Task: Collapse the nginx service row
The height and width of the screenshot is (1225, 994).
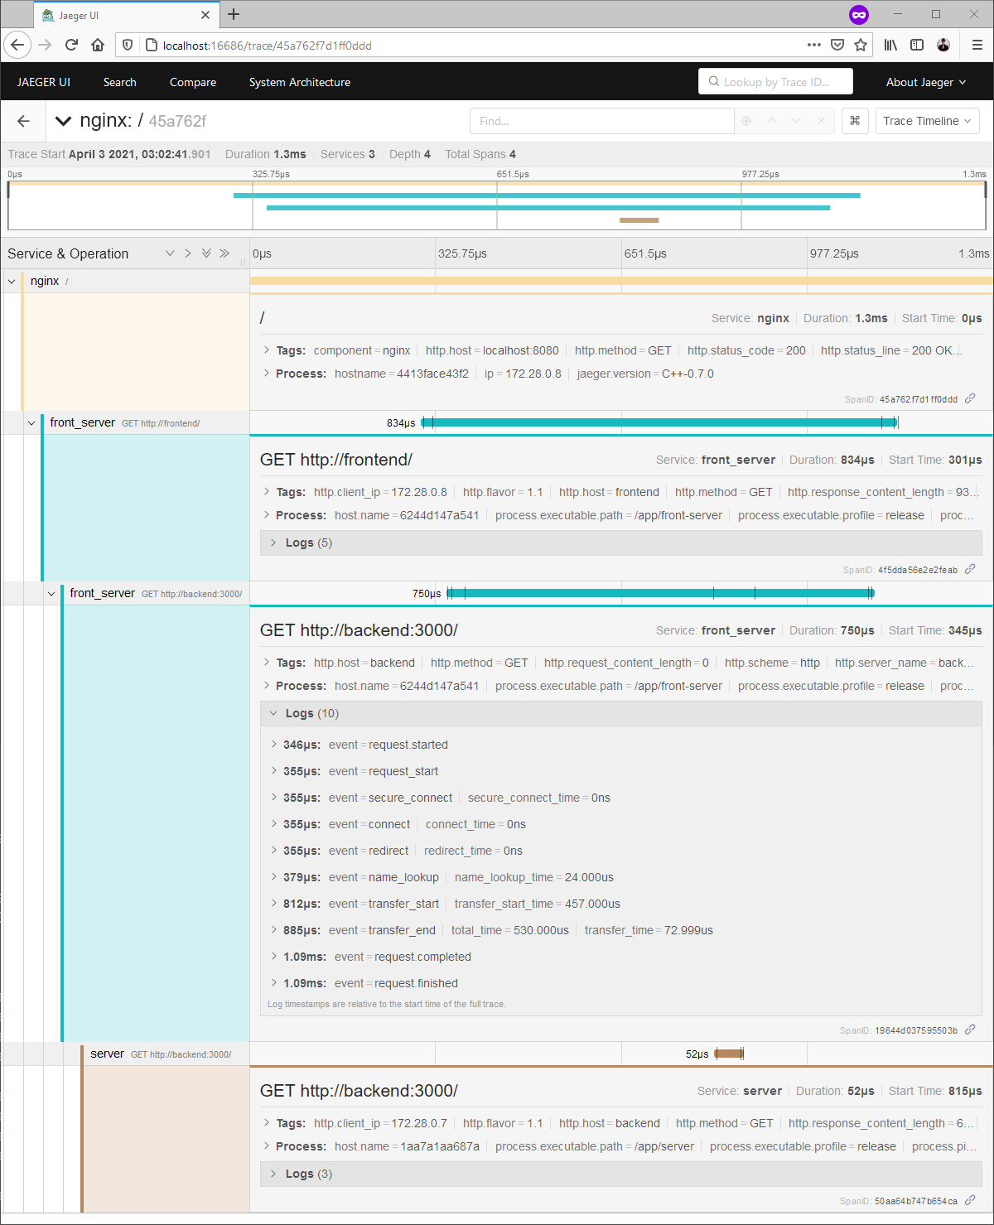Action: pyautogui.click(x=12, y=282)
